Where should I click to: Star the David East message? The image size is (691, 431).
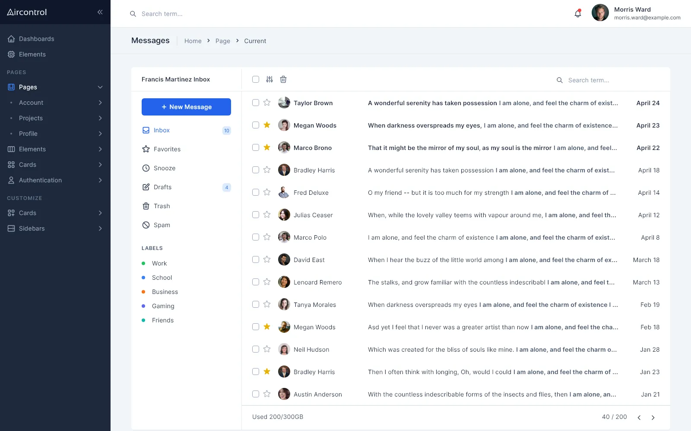tap(267, 259)
